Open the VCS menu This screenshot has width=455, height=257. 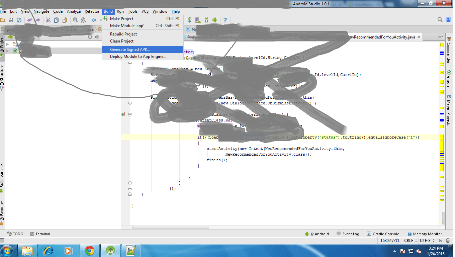tap(145, 11)
